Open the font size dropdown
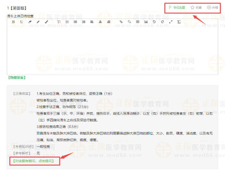 (59, 22)
